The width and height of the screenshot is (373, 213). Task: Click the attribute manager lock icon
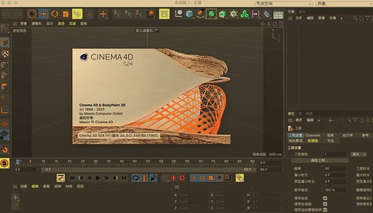361,121
